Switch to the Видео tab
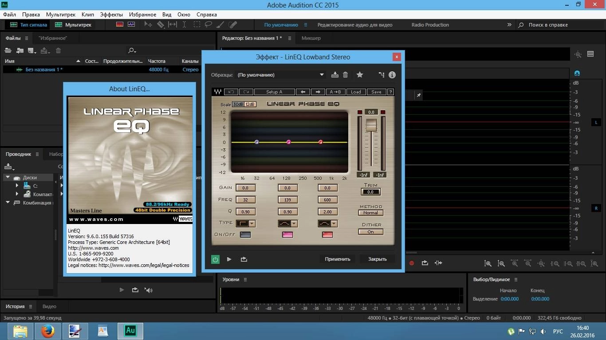This screenshot has width=606, height=340. point(49,306)
